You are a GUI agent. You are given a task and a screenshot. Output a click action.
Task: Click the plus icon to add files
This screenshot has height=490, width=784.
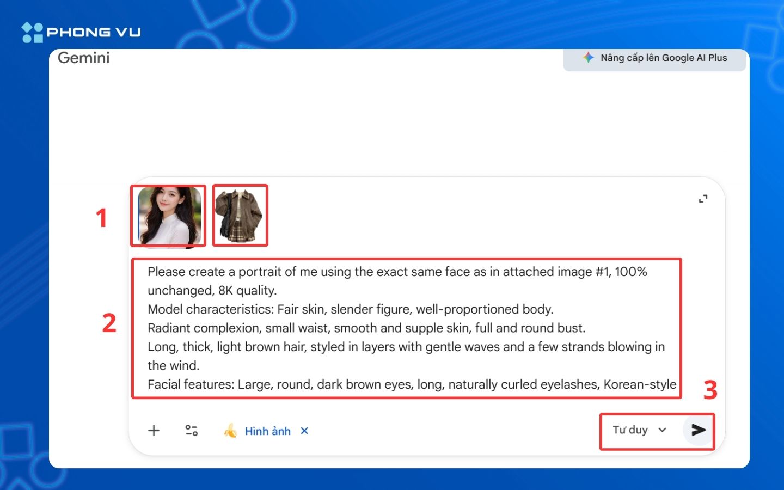[154, 431]
